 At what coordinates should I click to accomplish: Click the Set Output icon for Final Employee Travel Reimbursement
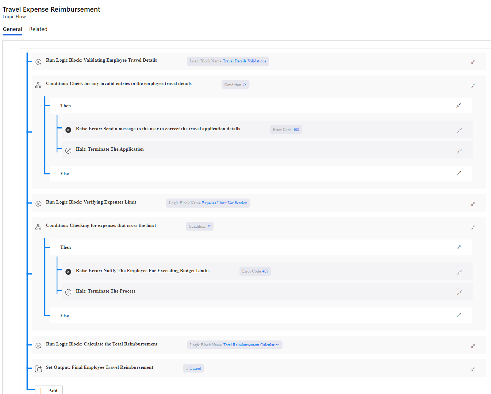click(x=39, y=369)
